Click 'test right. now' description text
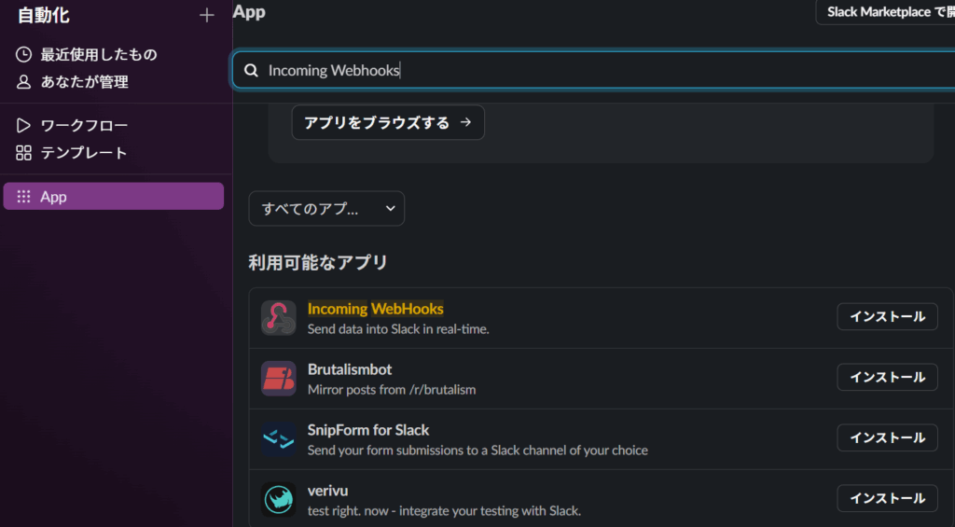Viewport: 955px width, 527px height. pyautogui.click(x=444, y=510)
